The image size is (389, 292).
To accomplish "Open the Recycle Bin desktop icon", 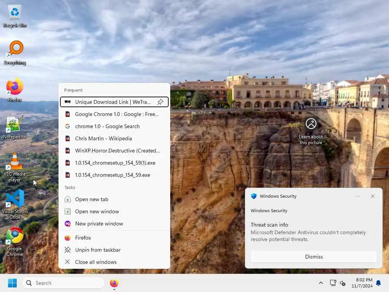I will (x=15, y=16).
